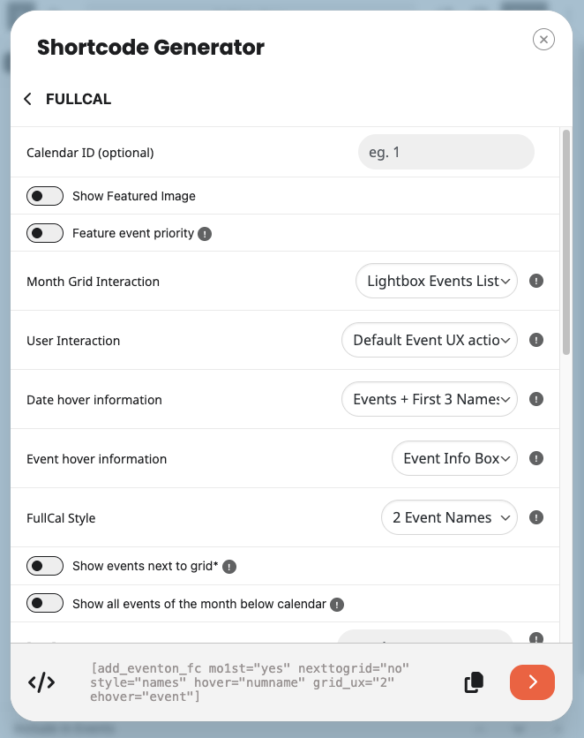Click the orange insert shortcode arrow button
584x738 pixels.
(x=532, y=682)
